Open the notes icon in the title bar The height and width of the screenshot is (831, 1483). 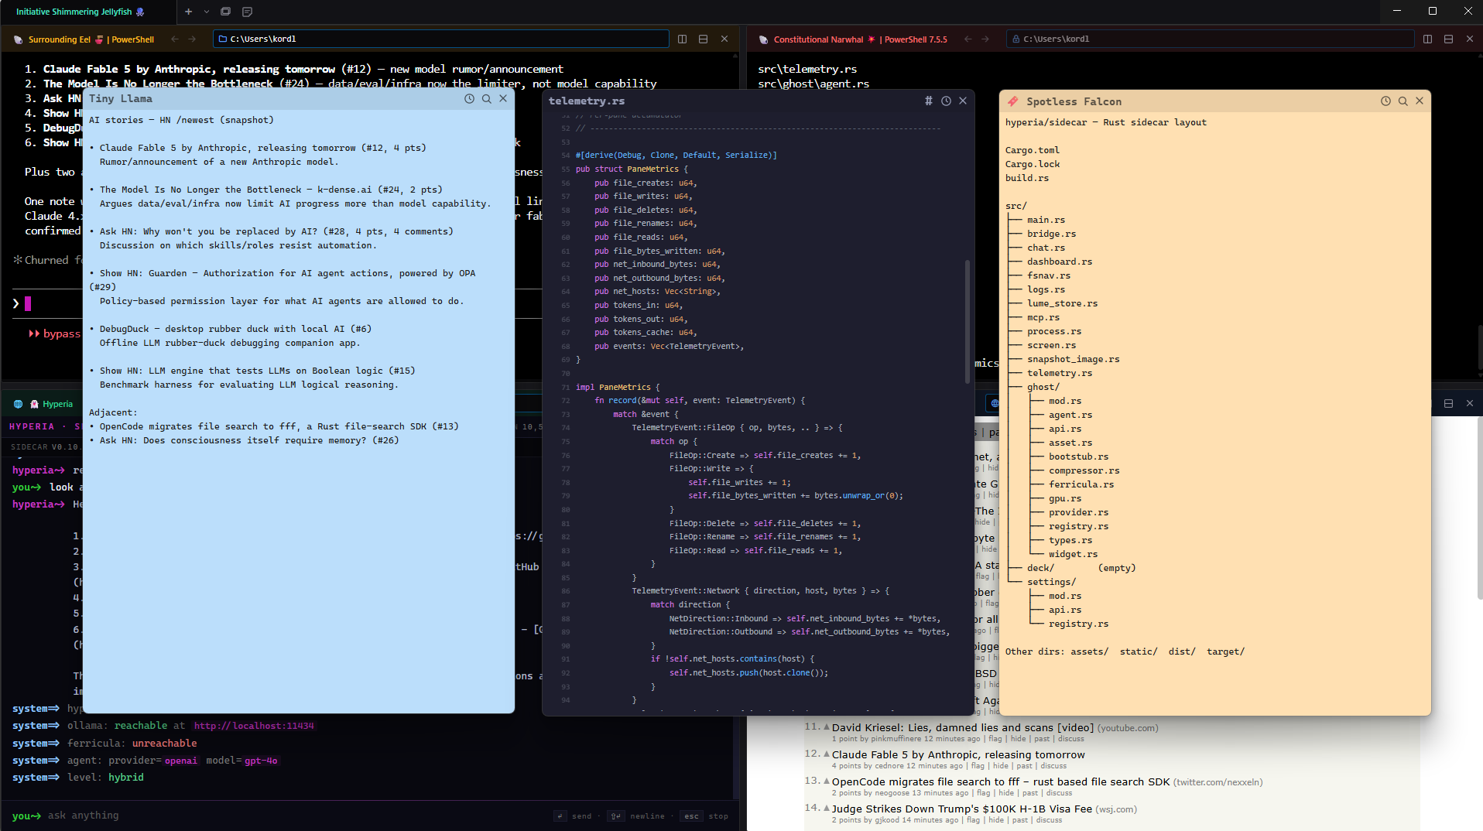(248, 12)
